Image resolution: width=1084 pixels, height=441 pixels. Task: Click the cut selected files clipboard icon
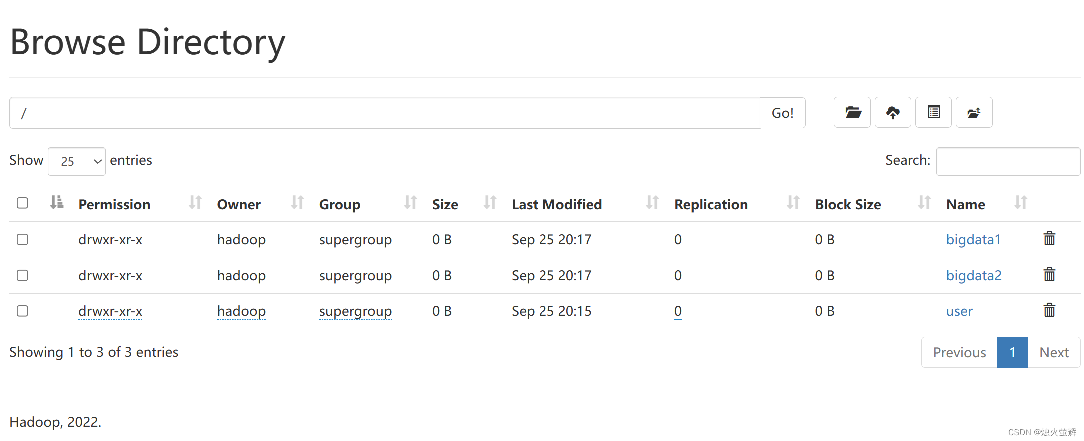click(x=933, y=112)
